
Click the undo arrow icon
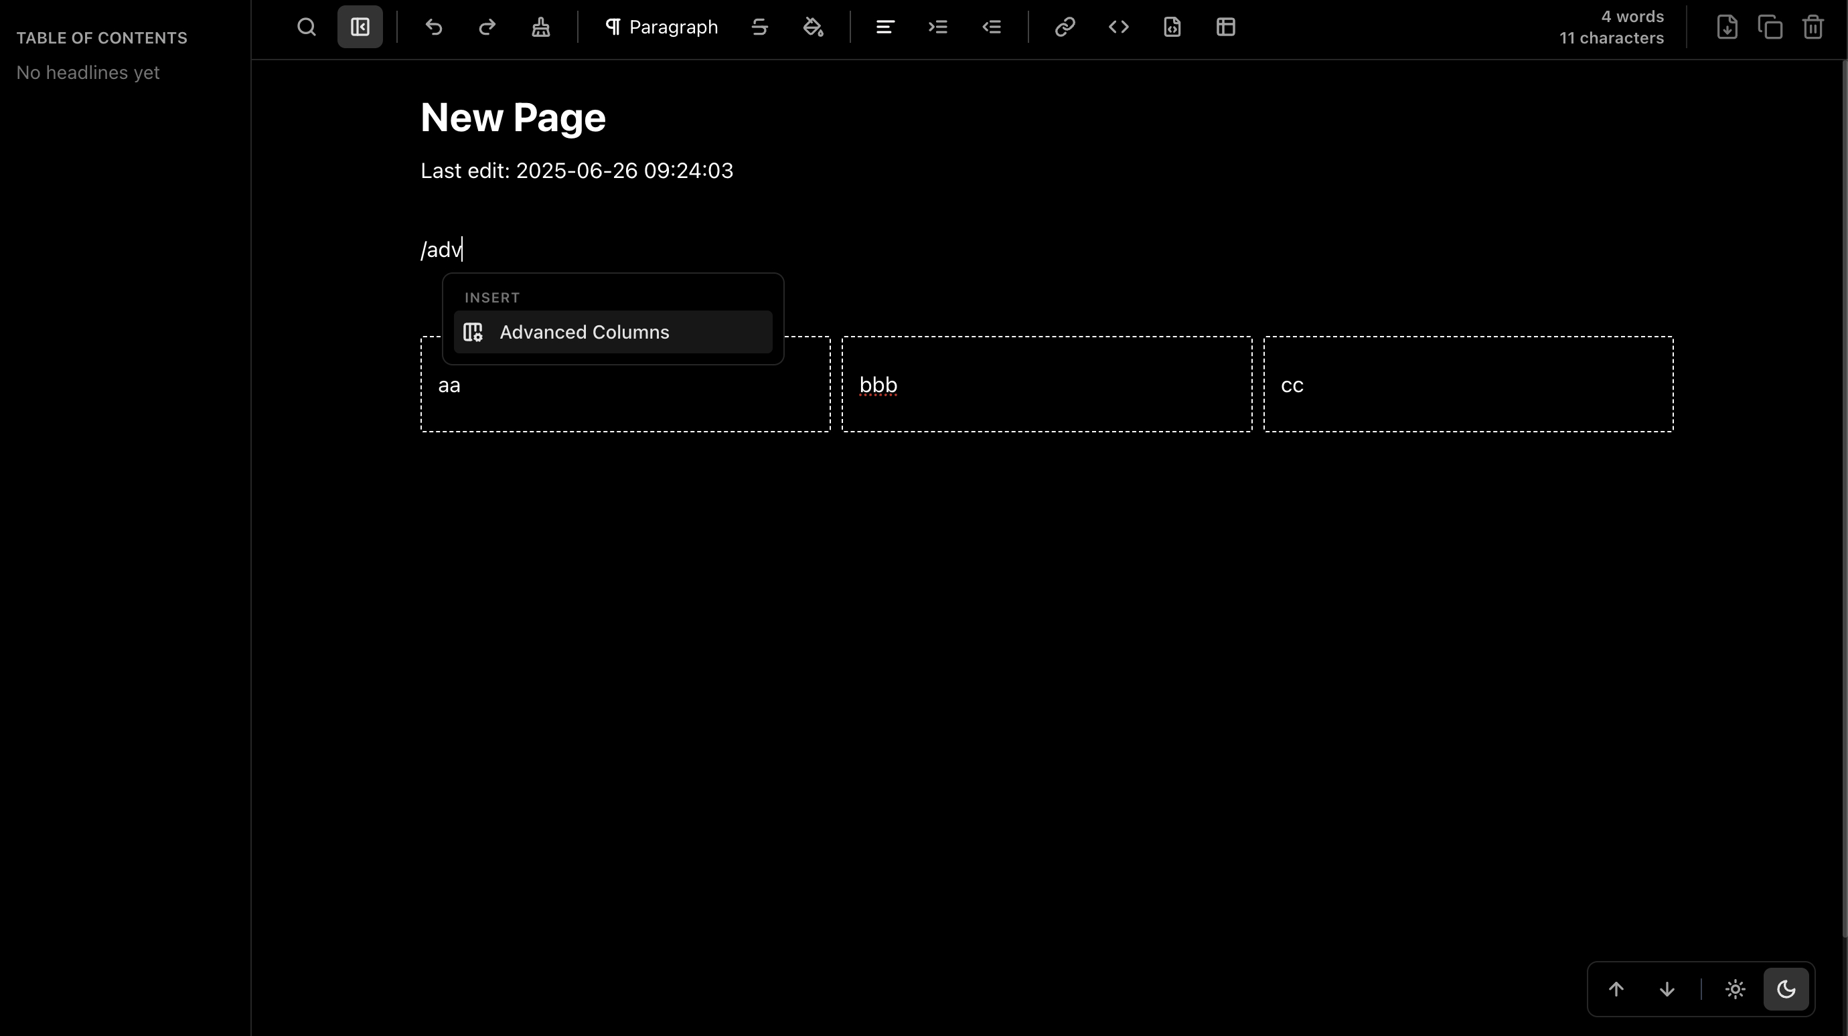point(433,27)
